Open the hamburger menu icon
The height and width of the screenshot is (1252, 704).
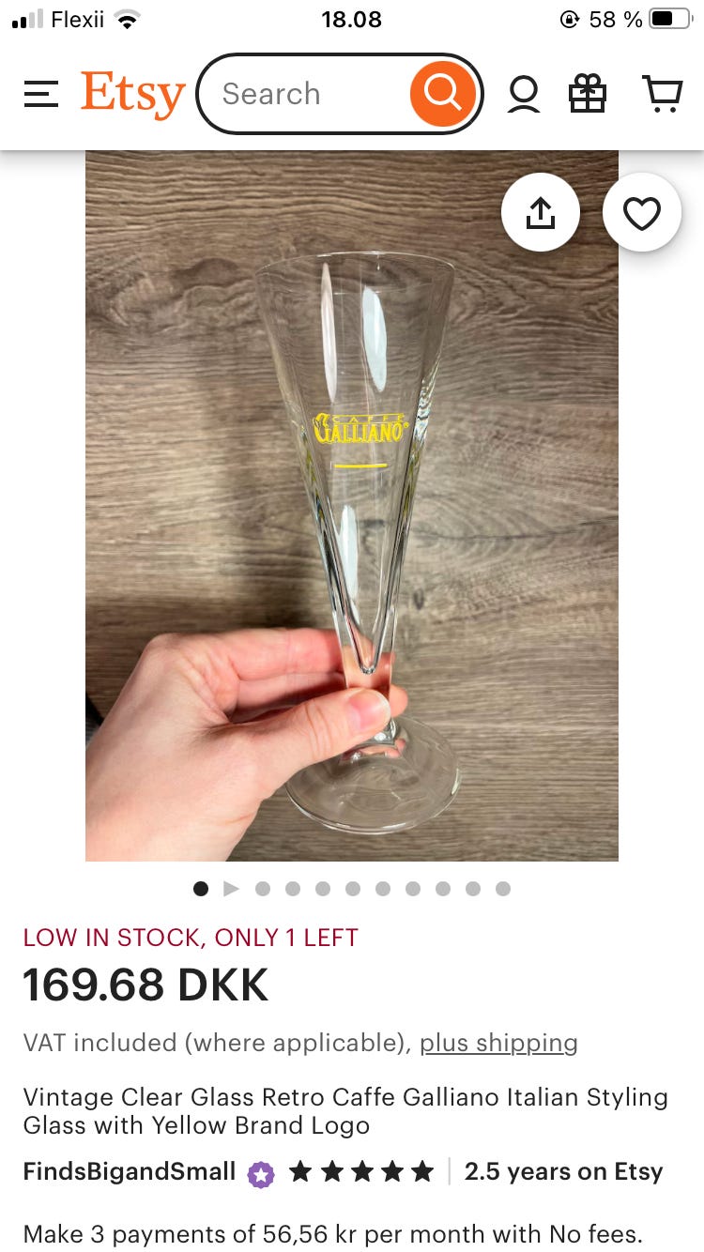(41, 94)
